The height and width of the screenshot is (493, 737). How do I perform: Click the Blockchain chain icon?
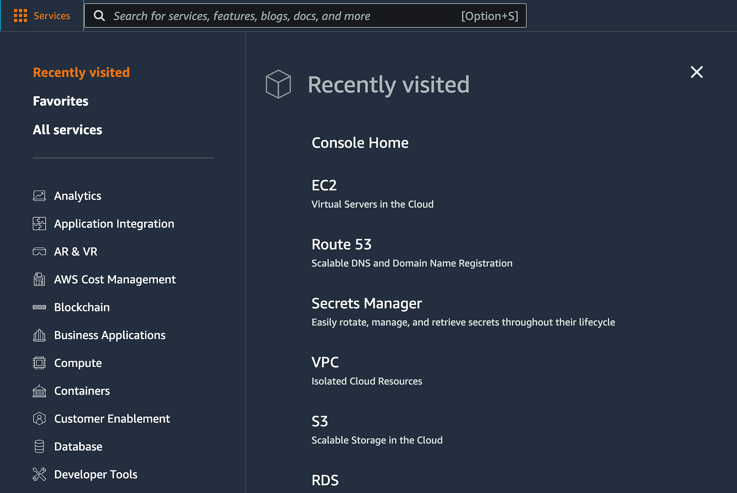click(40, 307)
